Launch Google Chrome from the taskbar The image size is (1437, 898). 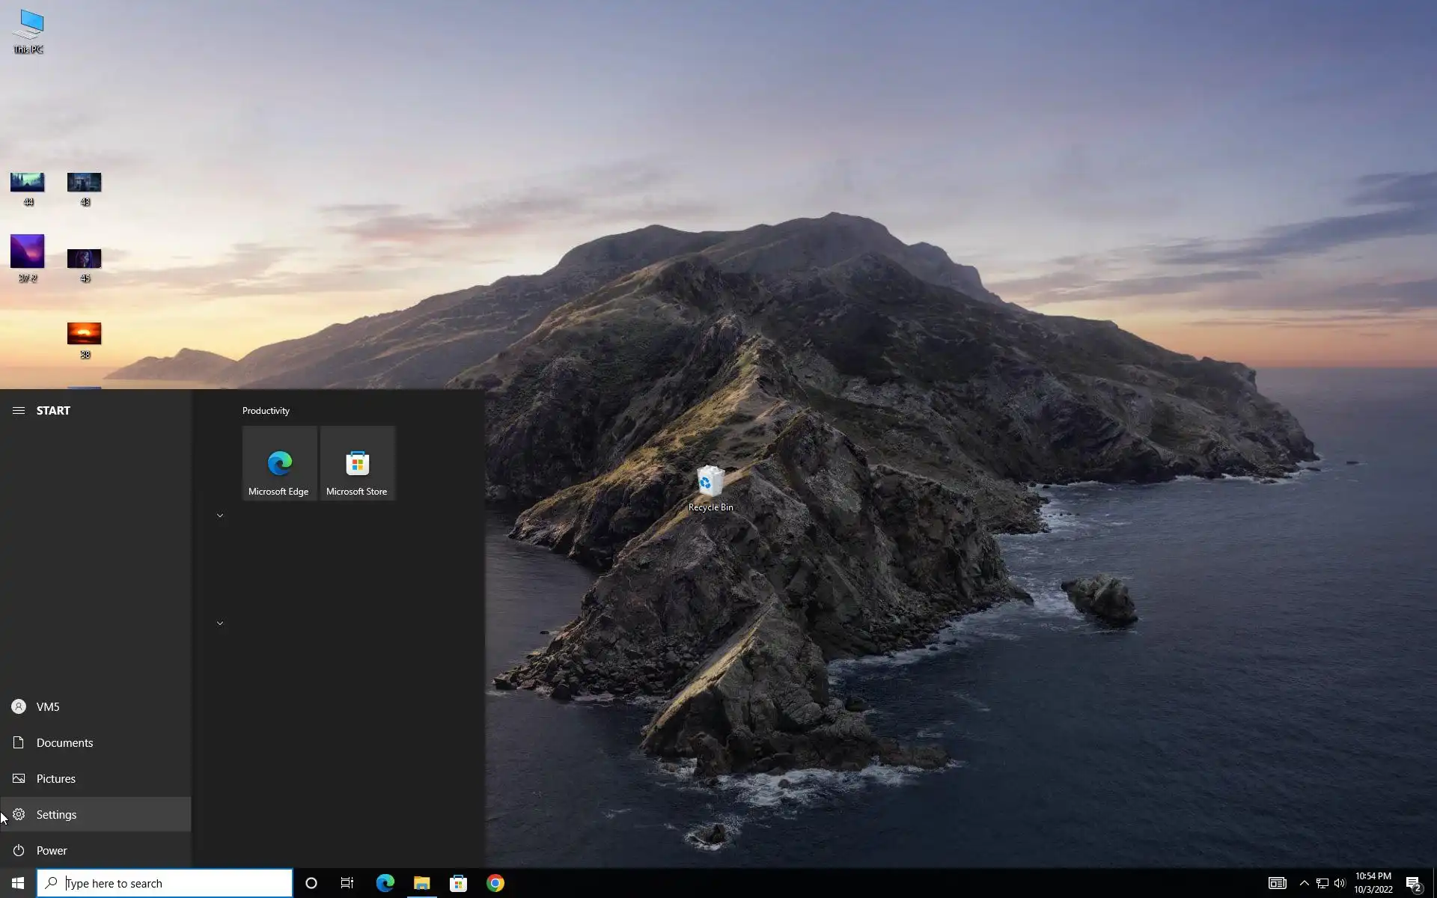[495, 883]
